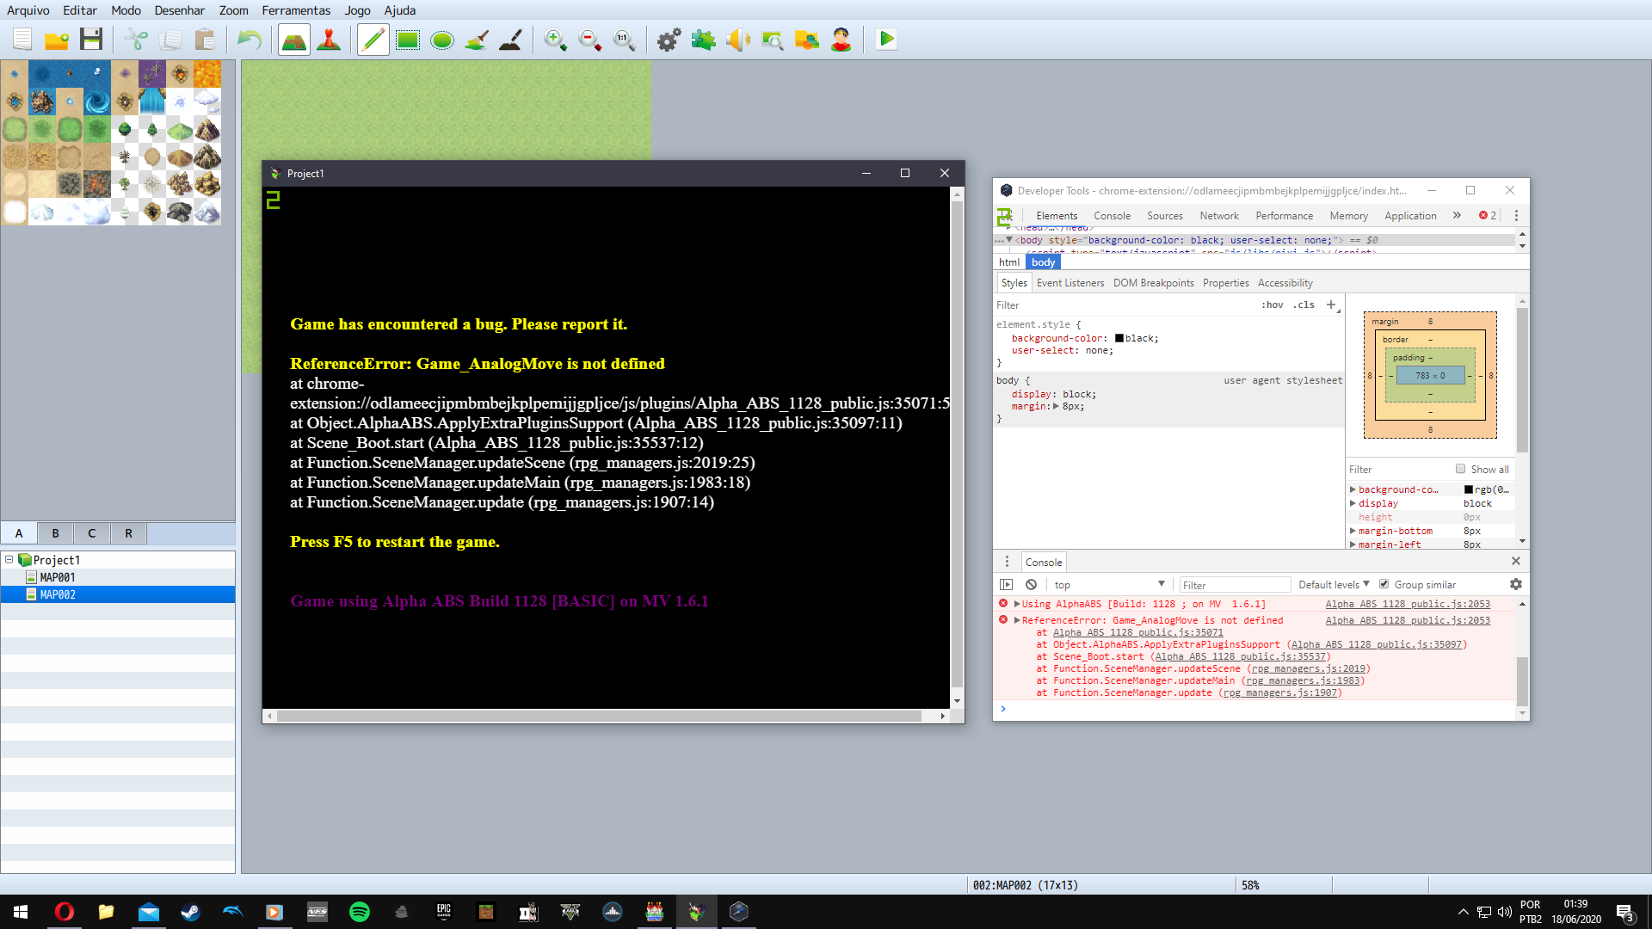Open the Event Listeners pane

1069,283
